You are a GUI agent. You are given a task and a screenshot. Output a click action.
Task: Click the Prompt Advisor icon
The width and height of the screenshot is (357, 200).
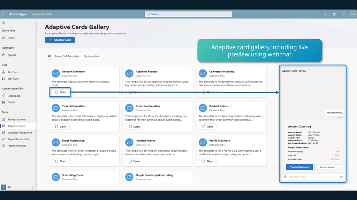coord(3,119)
